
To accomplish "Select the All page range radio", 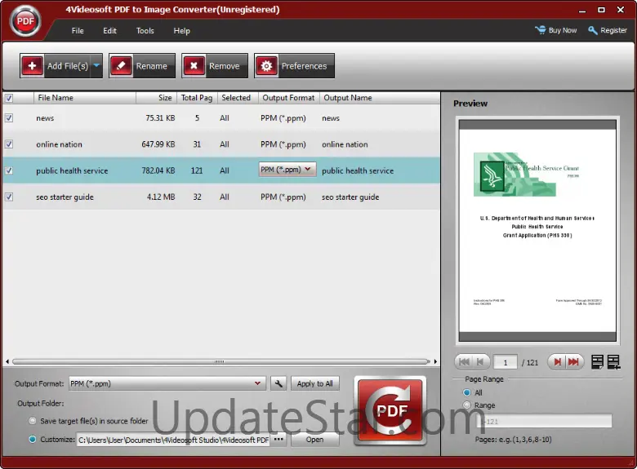I will (467, 392).
